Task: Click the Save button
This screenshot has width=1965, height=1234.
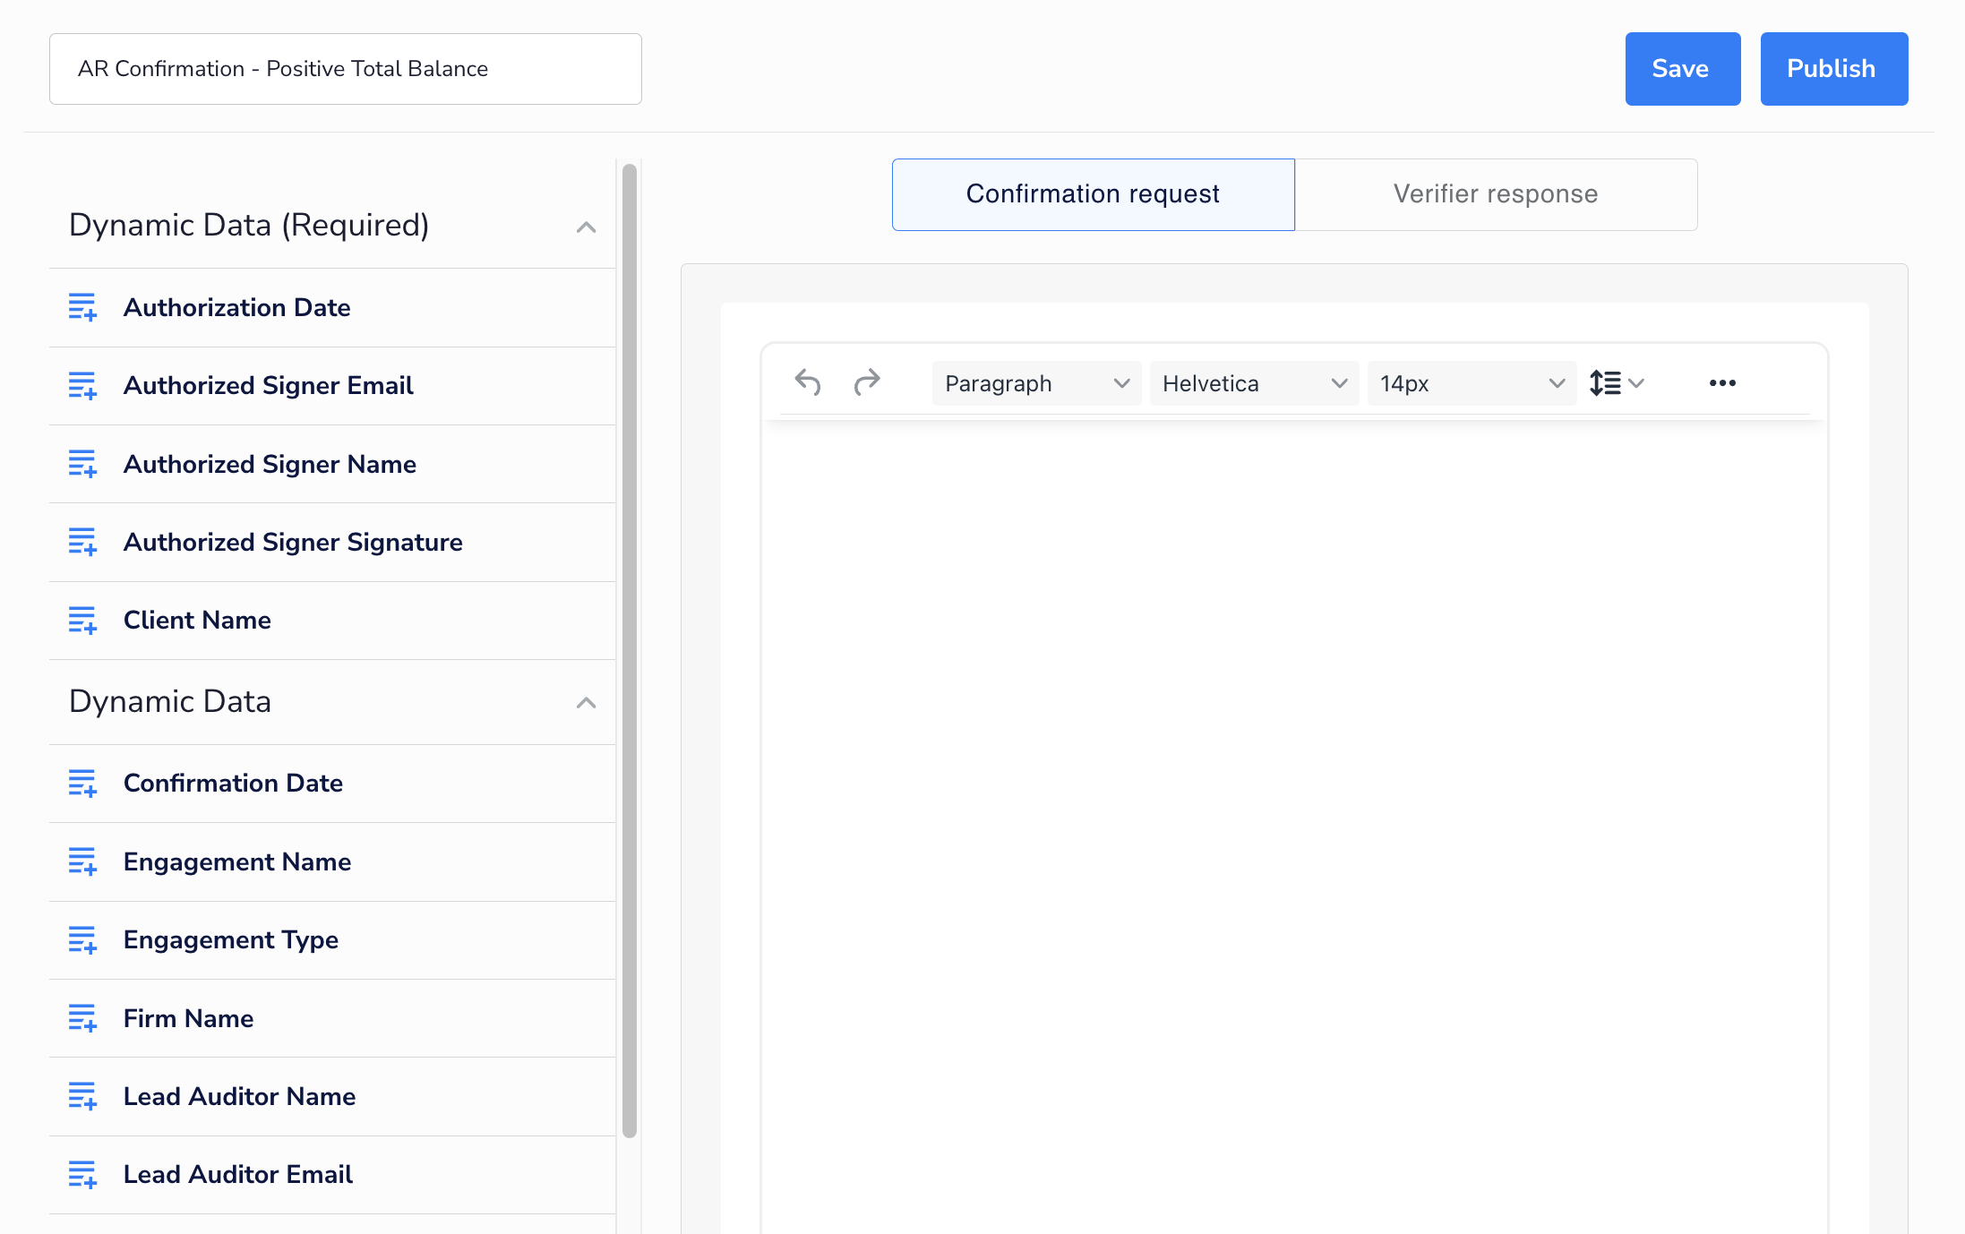Action: tap(1682, 69)
